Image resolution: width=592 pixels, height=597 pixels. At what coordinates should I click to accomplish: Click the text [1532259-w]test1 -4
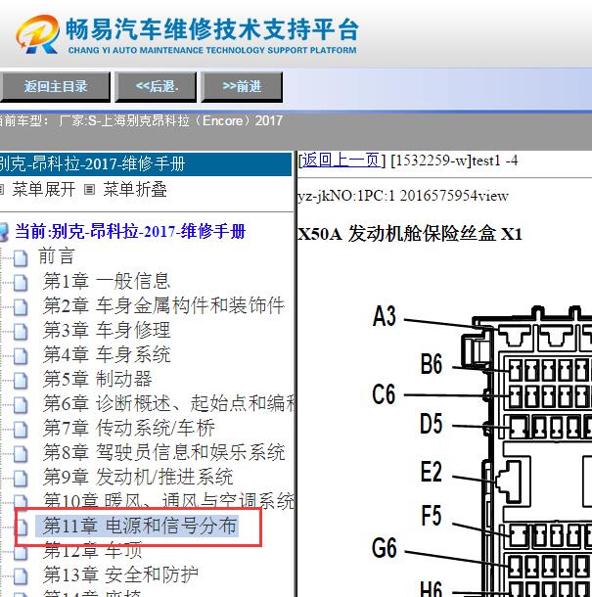(454, 161)
